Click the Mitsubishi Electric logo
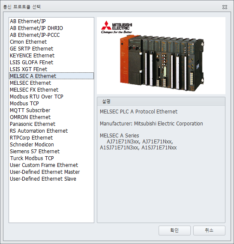The height and width of the screenshot is (244, 234). (117, 27)
